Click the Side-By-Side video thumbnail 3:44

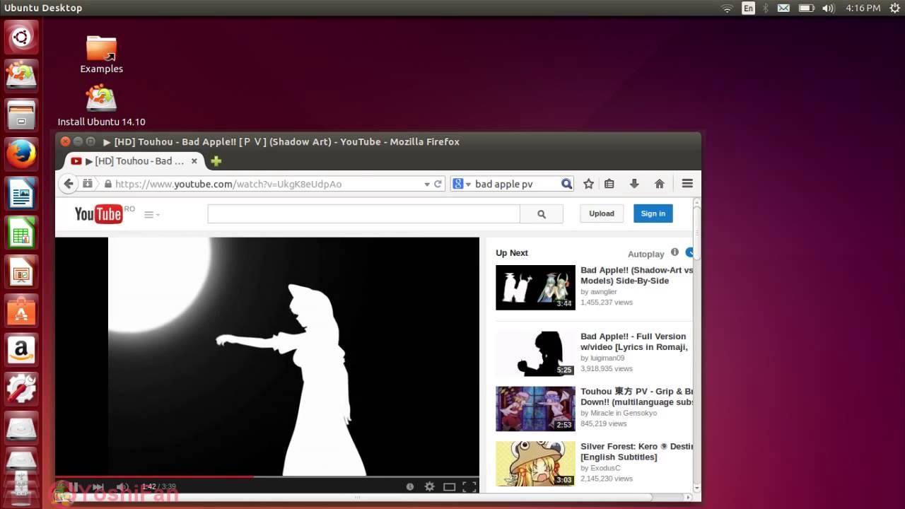pyautogui.click(x=535, y=288)
